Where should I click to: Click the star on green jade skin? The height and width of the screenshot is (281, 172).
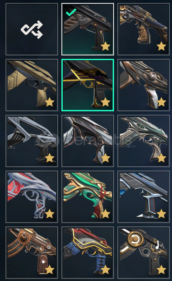pyautogui.click(x=105, y=214)
